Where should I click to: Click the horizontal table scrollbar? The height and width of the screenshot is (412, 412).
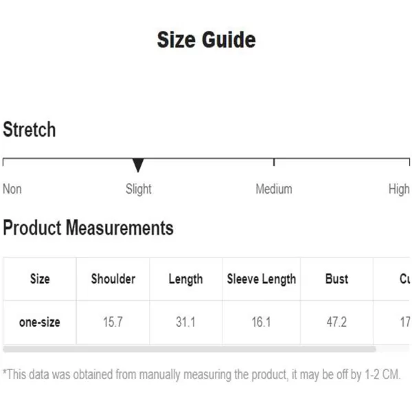(x=190, y=350)
